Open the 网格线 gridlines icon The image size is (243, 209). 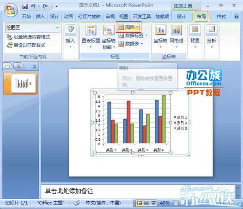pyautogui.click(x=176, y=30)
